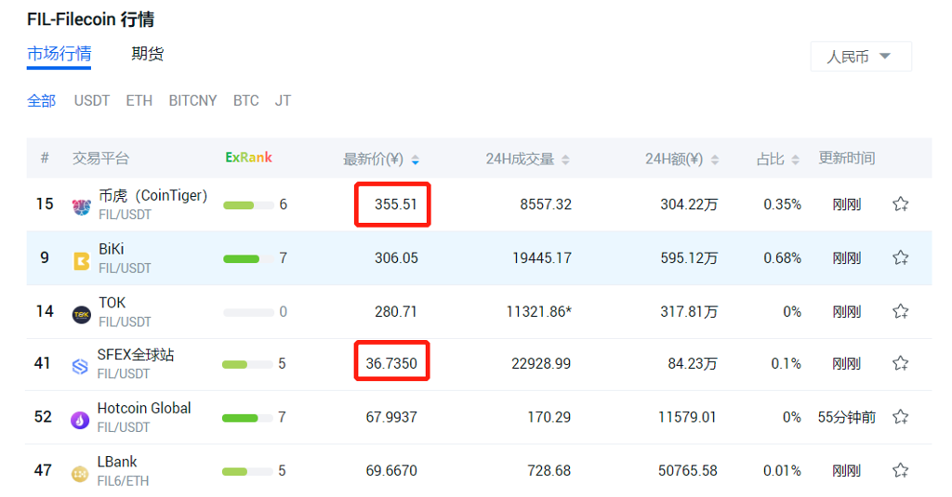Click the LBank exchange logo
The width and height of the screenshot is (952, 497).
[80, 474]
